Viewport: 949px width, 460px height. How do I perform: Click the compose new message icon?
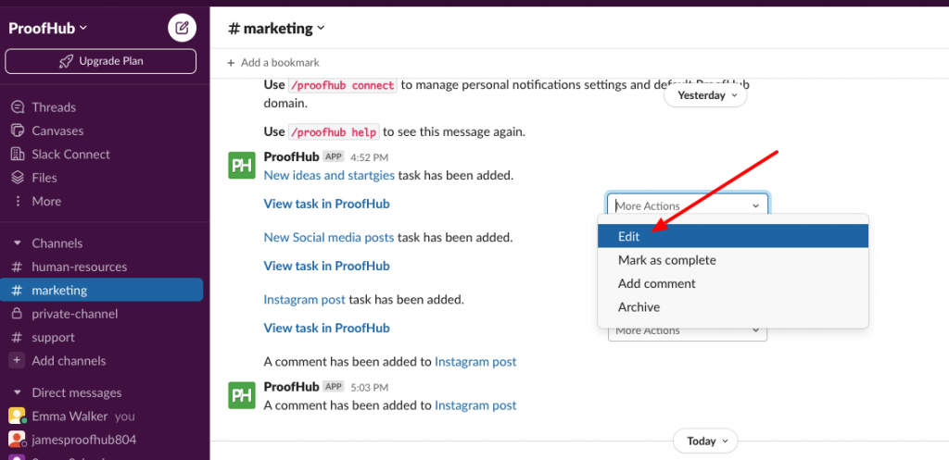[x=182, y=28]
